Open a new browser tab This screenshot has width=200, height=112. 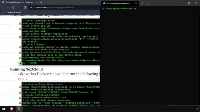pyautogui.click(x=41, y=2)
